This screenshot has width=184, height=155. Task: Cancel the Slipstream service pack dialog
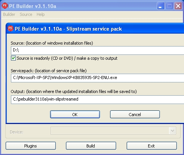click(x=135, y=115)
